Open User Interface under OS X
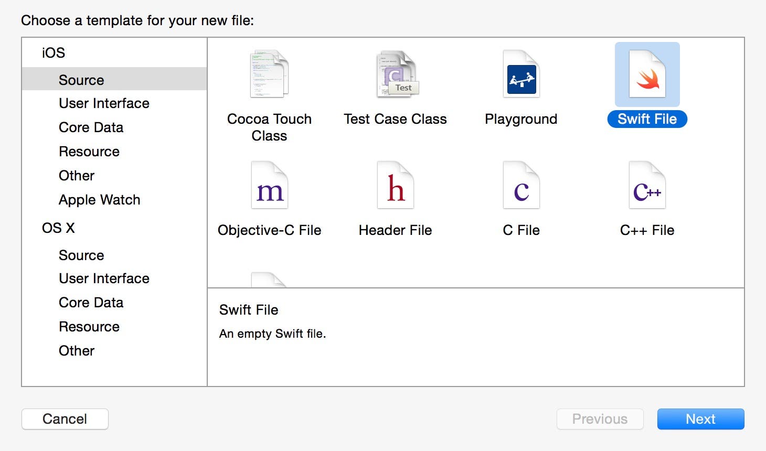This screenshot has height=451, width=766. click(104, 278)
